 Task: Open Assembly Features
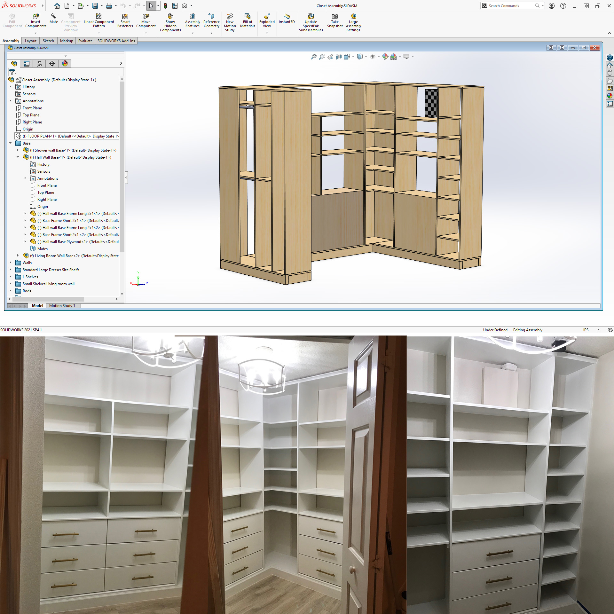click(x=193, y=21)
